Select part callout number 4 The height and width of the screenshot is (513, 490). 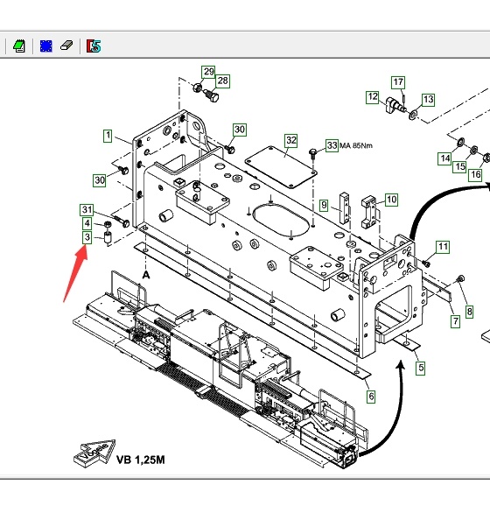87,224
